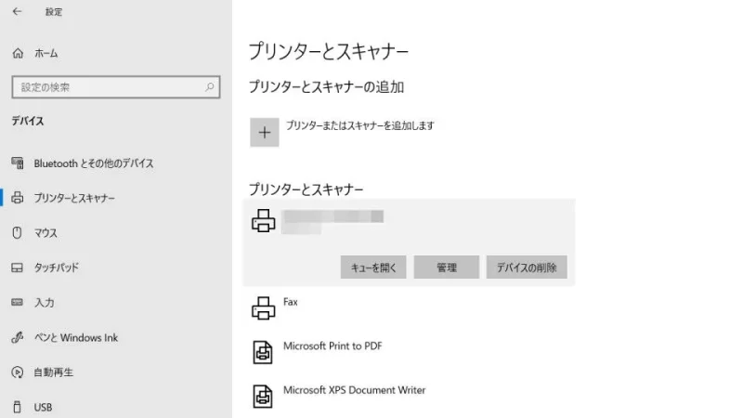The width and height of the screenshot is (743, 418).
Task: Open USB settings in sidebar
Action: pos(43,407)
